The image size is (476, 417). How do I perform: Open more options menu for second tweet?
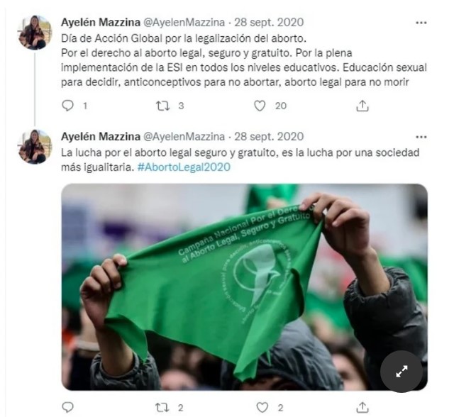click(421, 137)
